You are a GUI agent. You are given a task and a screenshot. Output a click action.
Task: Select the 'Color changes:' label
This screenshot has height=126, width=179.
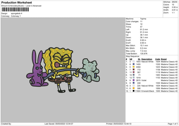132,21
